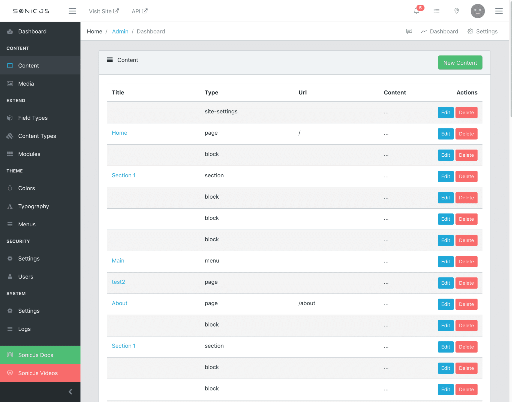Toggle the left sidebar hamburger menu
This screenshot has width=512, height=402.
point(72,11)
